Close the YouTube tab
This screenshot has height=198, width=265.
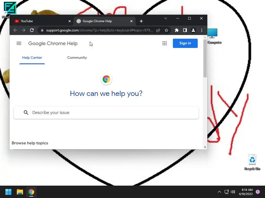tap(69, 21)
